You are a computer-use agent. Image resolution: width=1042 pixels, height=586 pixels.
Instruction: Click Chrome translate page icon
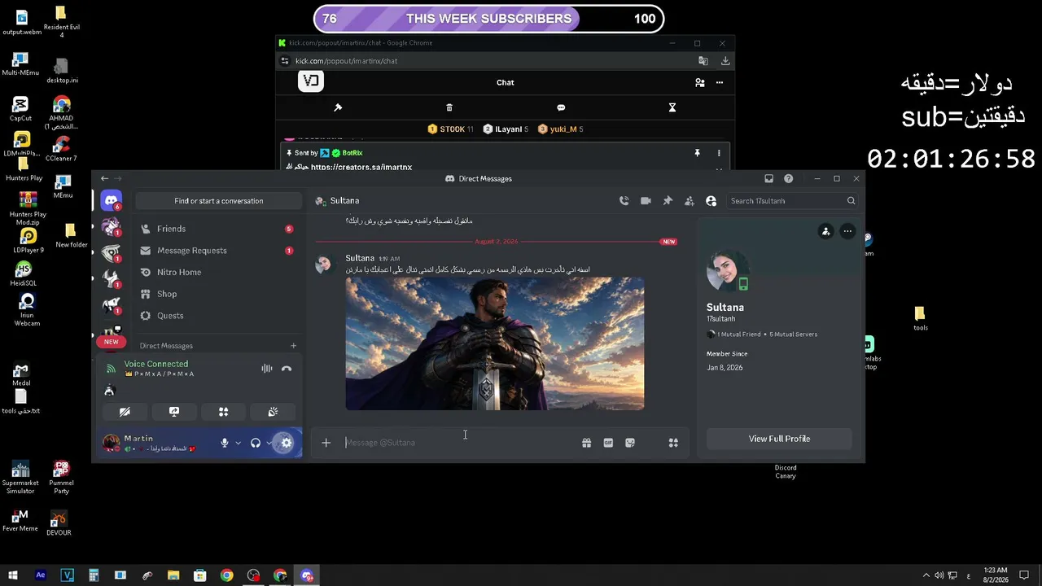point(703,61)
